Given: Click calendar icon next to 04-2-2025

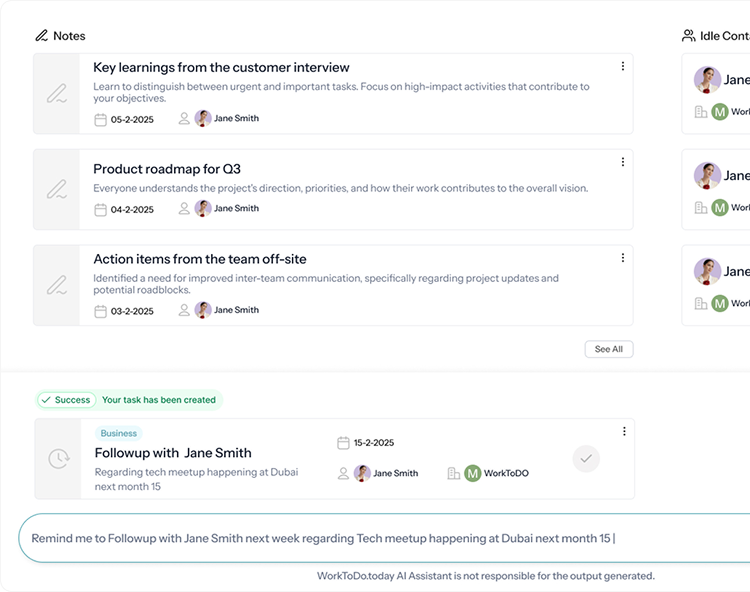Looking at the screenshot, I should coord(101,209).
